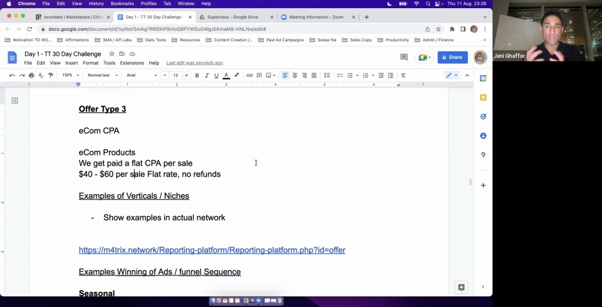The width and height of the screenshot is (602, 307).
Task: Decrease indent
Action: click(x=381, y=75)
